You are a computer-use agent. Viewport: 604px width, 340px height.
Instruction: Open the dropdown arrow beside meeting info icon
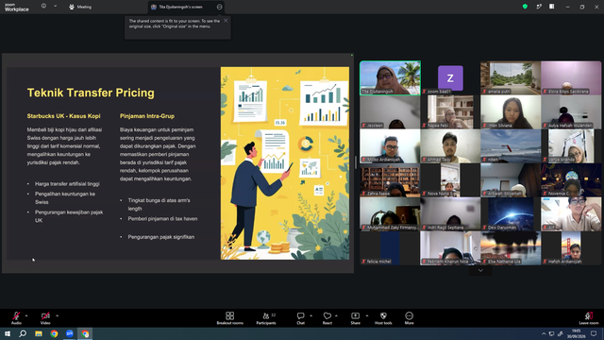pos(55,7)
